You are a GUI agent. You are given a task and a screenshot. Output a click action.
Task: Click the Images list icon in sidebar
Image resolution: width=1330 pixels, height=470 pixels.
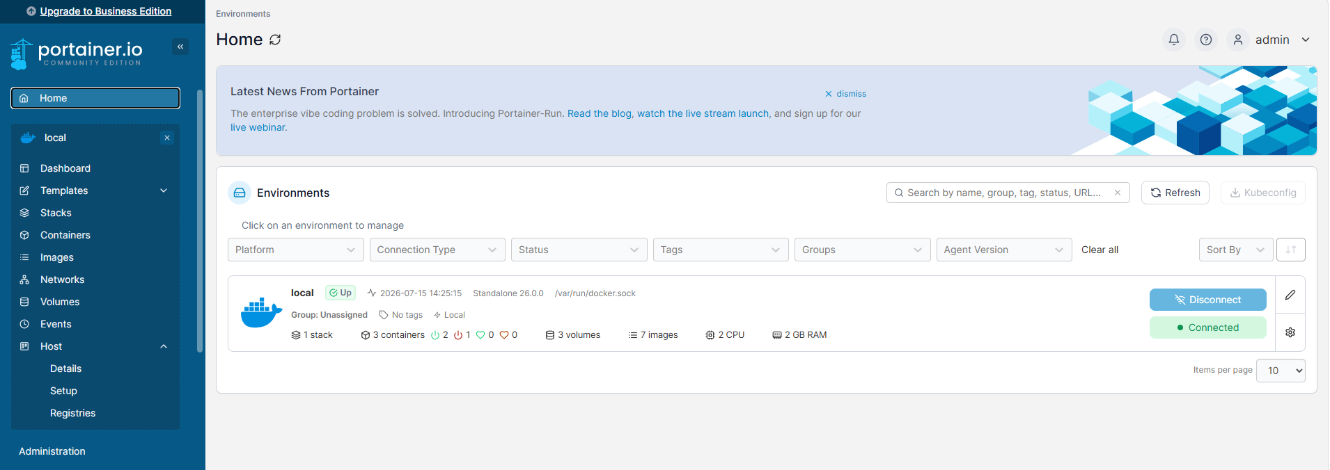(24, 257)
